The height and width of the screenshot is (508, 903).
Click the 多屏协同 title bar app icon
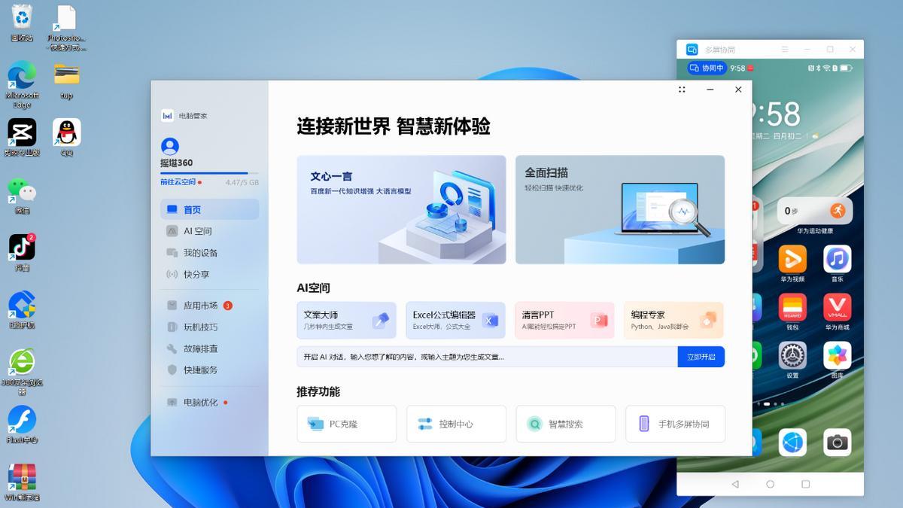point(692,50)
